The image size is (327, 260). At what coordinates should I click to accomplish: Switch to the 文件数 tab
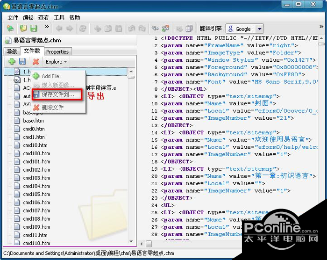pyautogui.click(x=32, y=51)
